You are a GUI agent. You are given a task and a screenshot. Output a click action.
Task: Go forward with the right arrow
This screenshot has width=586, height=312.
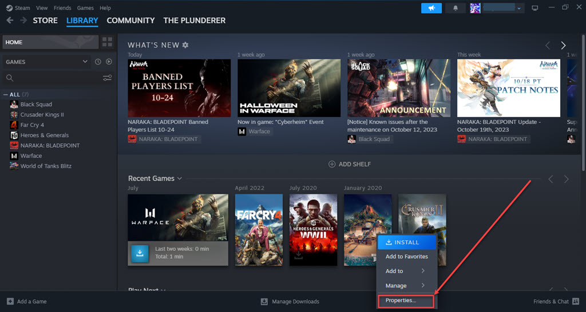(23, 20)
